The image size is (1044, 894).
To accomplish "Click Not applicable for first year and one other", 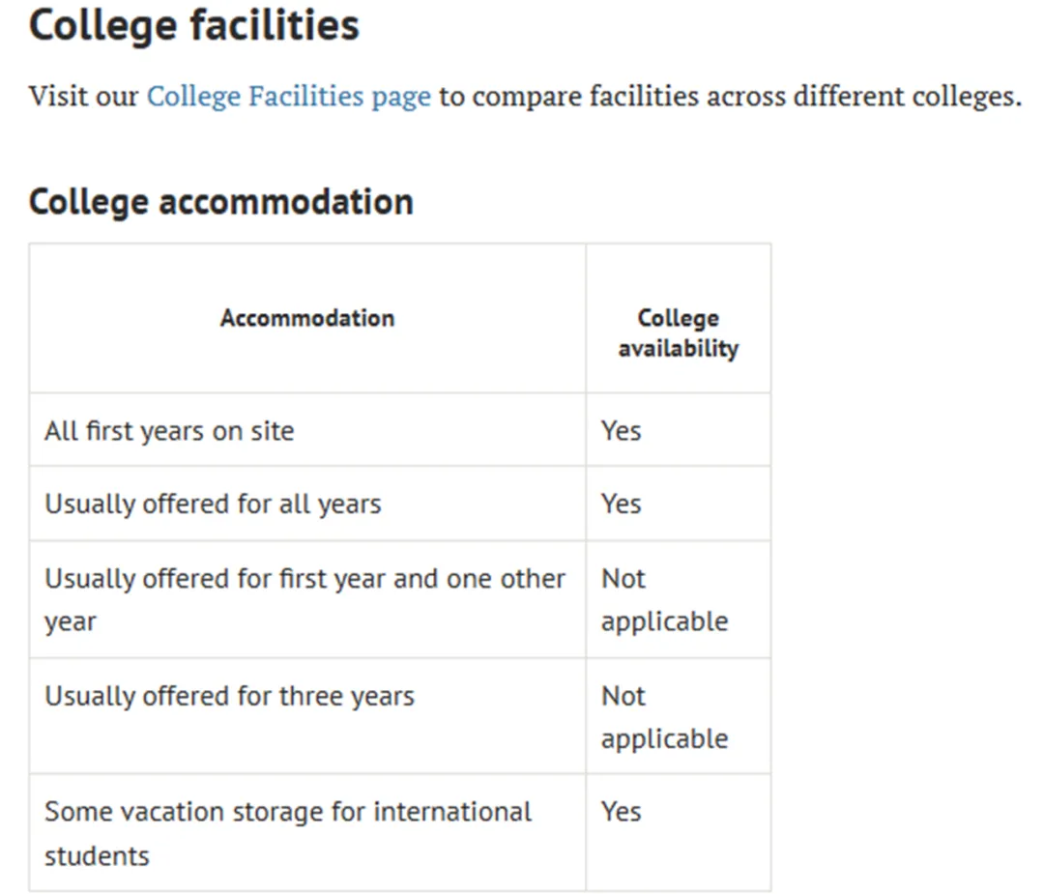I will (664, 600).
